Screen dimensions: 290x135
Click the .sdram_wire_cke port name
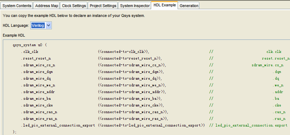(x=37, y=105)
